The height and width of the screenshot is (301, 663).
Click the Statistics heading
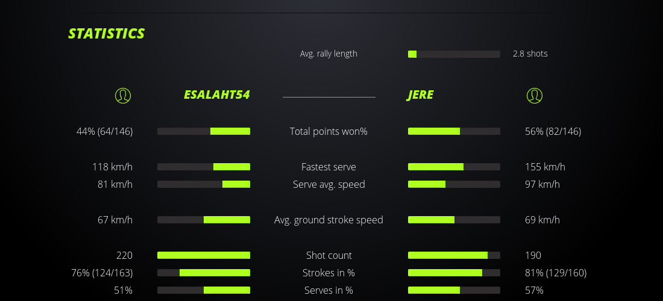[x=106, y=34]
